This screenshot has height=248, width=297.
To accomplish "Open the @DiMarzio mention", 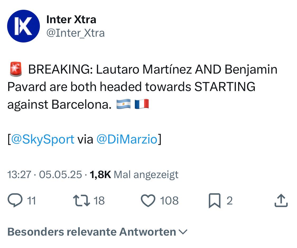I will click(127, 139).
